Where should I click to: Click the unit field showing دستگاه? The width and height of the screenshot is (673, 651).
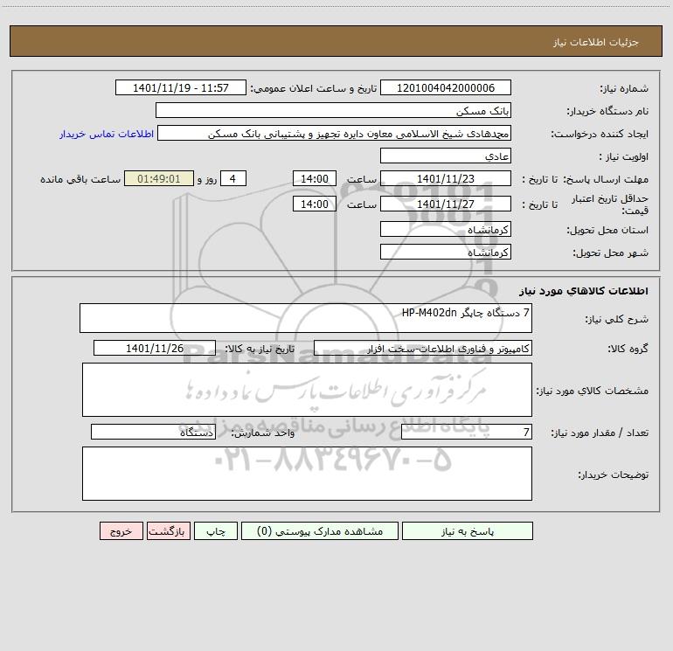pos(153,432)
